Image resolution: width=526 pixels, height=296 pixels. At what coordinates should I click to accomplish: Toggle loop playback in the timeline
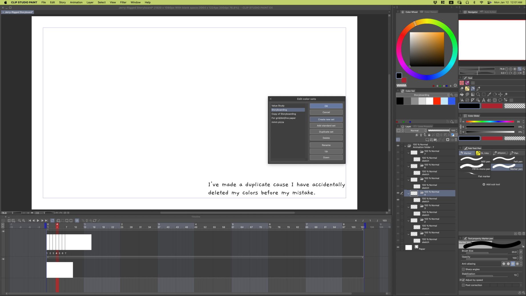point(53,221)
